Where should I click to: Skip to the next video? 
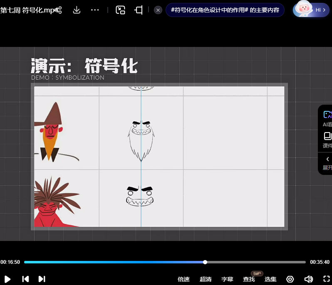tap(42, 279)
